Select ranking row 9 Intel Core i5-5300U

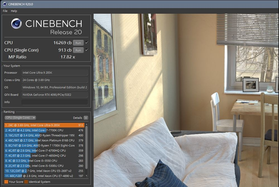tap(44, 166)
